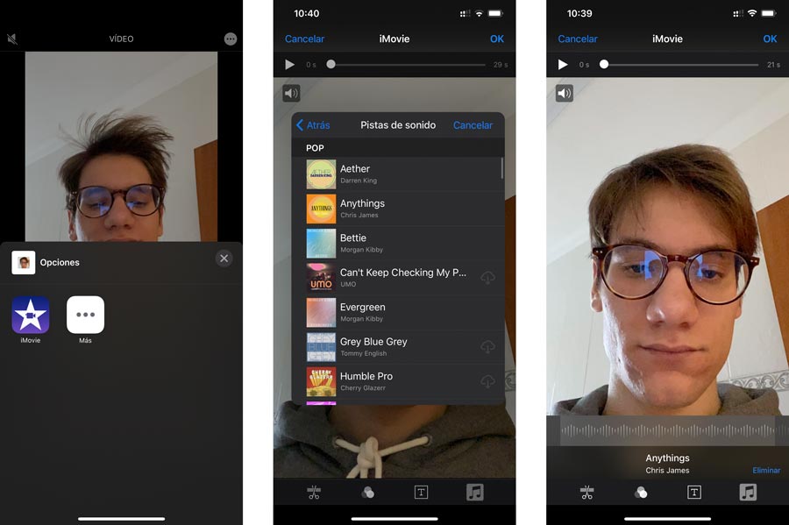This screenshot has width=789, height=525.
Task: Tap the Wi-Fi status icon at 10:40
Action: pyautogui.click(x=479, y=13)
